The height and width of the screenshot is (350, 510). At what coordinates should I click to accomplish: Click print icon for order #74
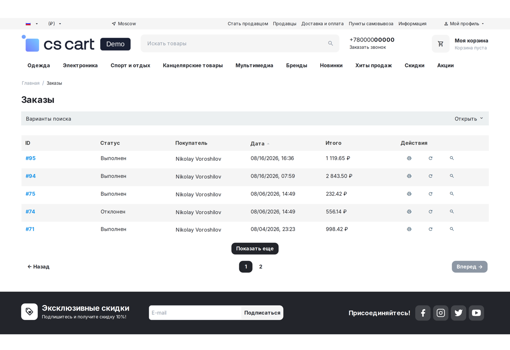tap(409, 212)
